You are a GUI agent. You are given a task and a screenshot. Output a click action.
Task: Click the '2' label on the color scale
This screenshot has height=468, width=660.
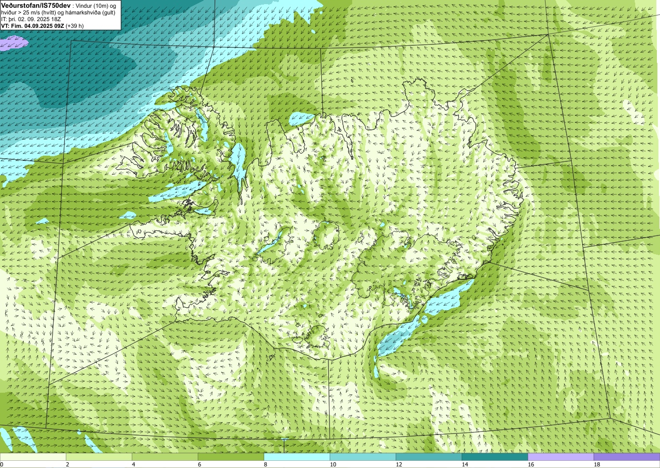[x=68, y=464]
